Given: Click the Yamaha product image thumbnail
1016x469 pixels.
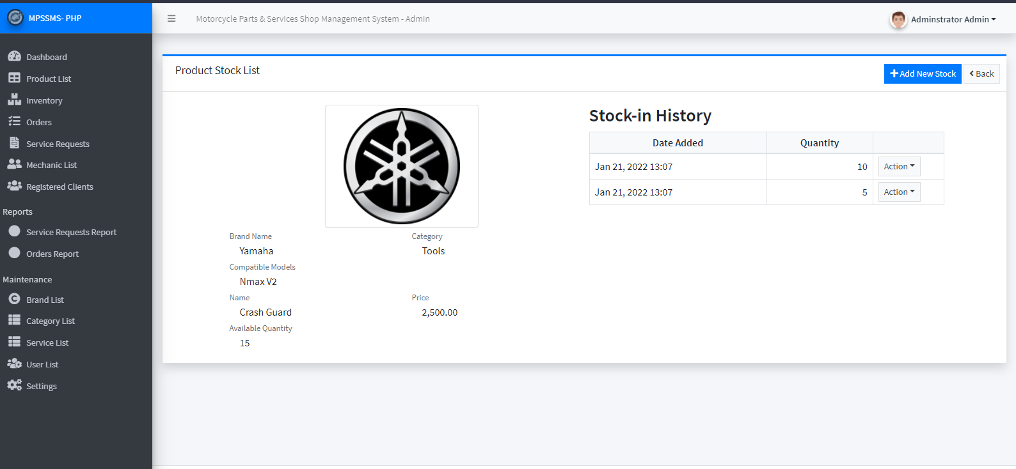Looking at the screenshot, I should coord(402,166).
